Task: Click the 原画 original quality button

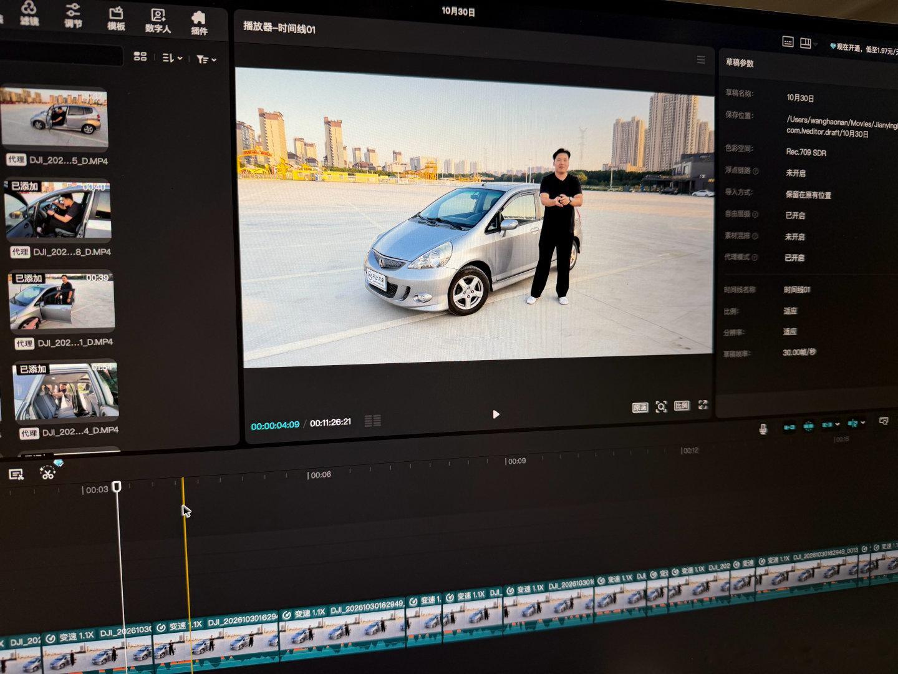Action: coord(640,408)
